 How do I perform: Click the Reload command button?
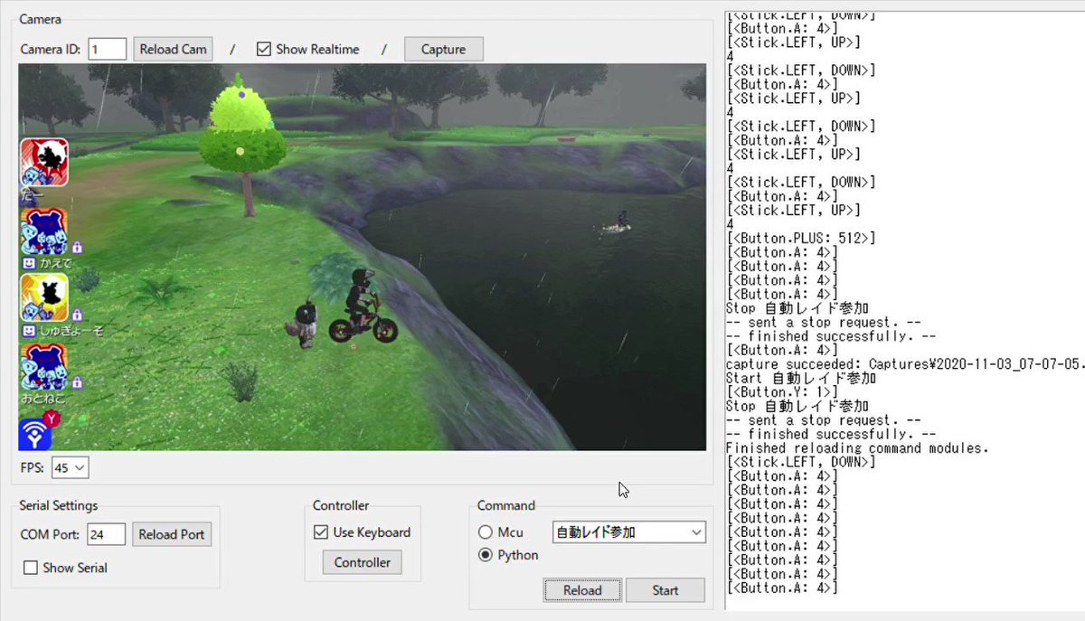pos(582,590)
